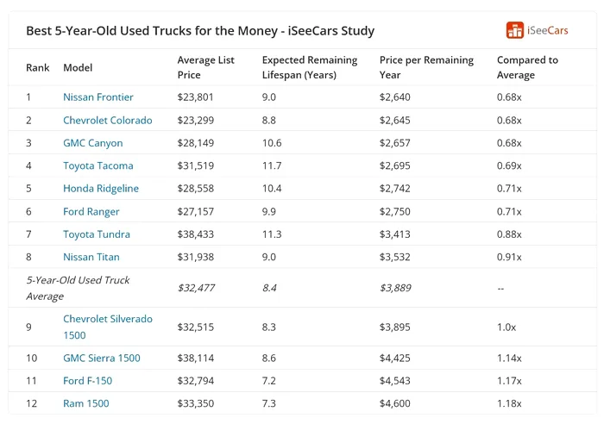Open the Nissan Frontier link

coord(98,97)
